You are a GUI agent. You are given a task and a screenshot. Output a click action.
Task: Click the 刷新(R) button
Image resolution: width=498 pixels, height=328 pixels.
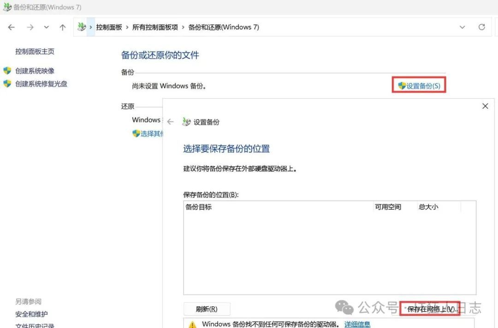click(x=207, y=309)
